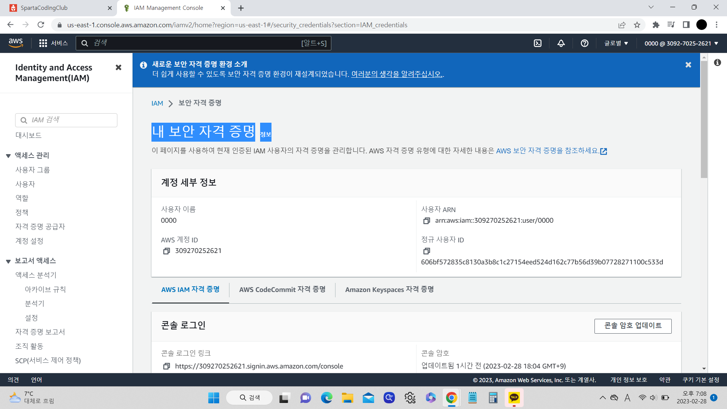Reload the IAM console page
This screenshot has width=727, height=409.
[x=41, y=25]
